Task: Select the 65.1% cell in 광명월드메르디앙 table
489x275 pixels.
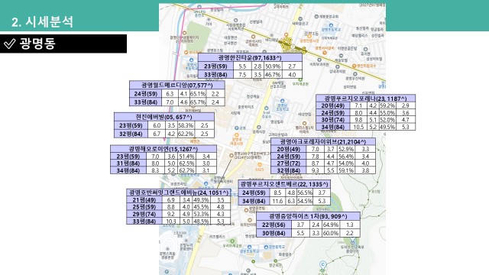Action: [198, 93]
